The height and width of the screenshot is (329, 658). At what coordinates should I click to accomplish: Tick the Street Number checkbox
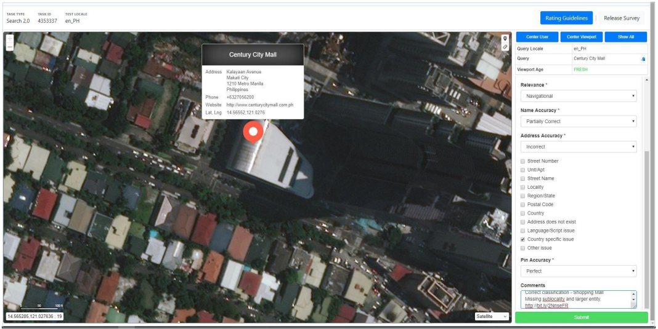(523, 161)
